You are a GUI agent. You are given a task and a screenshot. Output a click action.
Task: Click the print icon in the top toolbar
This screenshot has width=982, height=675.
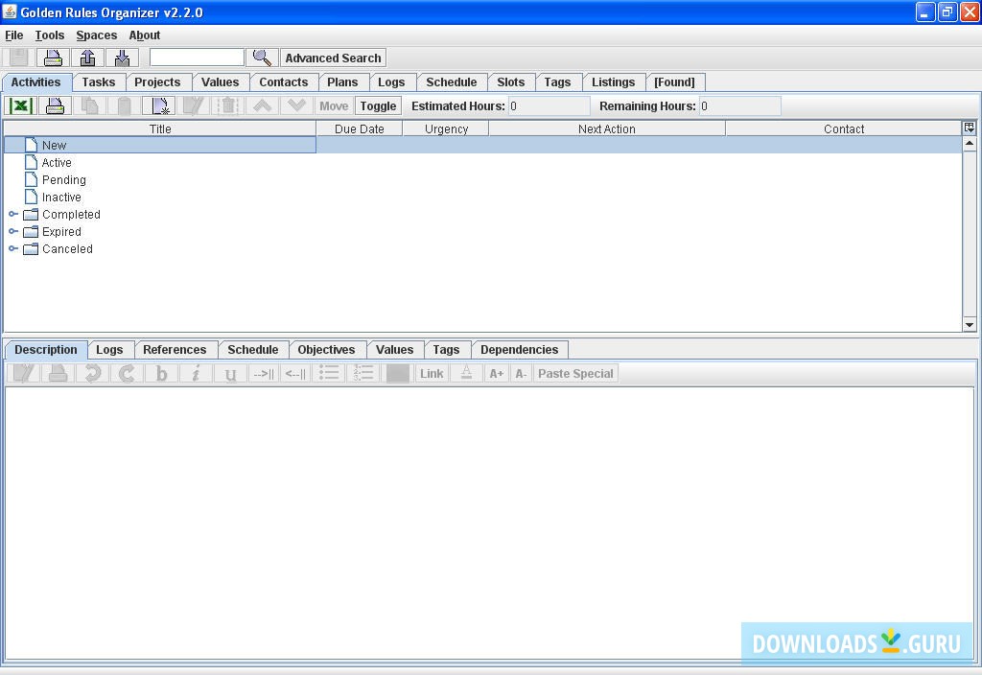pyautogui.click(x=53, y=58)
